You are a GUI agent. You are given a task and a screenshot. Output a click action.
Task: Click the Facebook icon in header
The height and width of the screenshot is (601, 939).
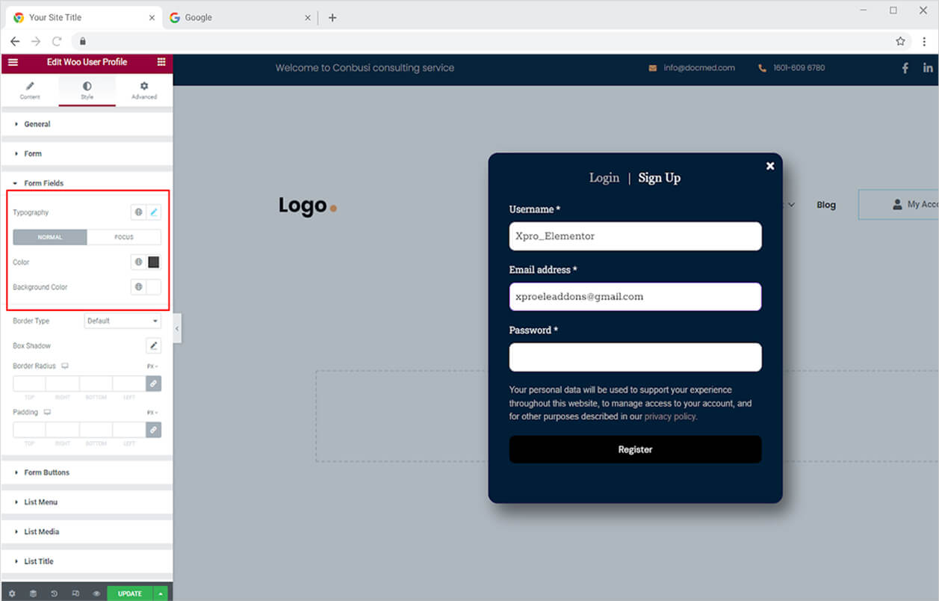(905, 68)
